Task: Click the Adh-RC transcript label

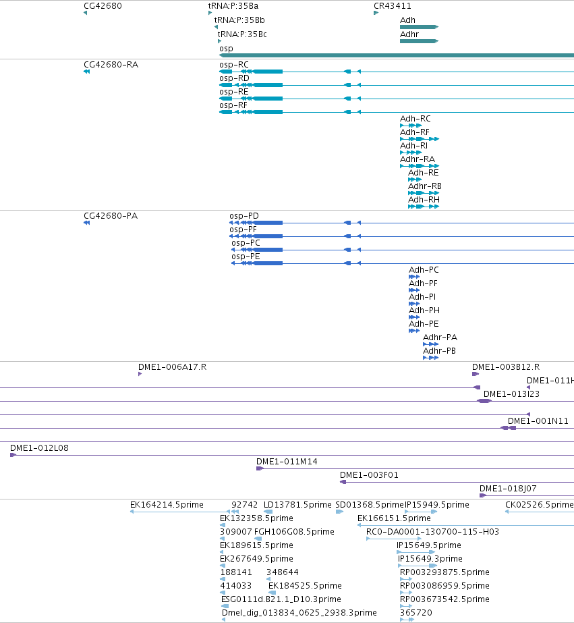Action: pos(415,119)
